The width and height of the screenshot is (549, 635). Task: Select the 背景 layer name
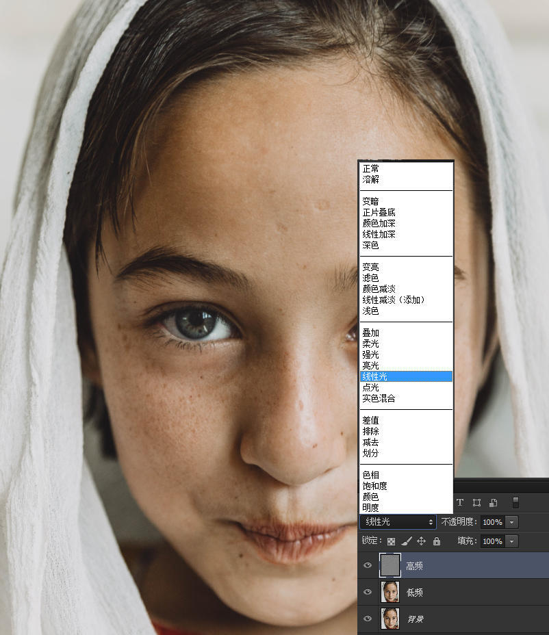pos(416,619)
